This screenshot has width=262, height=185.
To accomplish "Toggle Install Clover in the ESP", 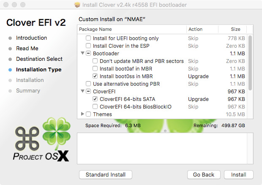I will (88, 46).
